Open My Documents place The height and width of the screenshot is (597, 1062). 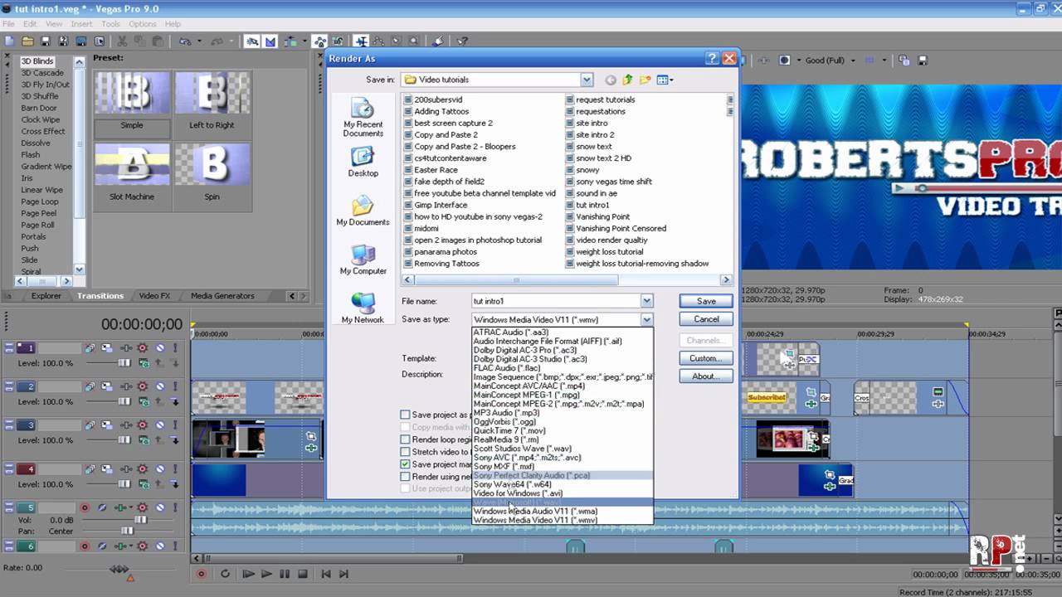363,211
